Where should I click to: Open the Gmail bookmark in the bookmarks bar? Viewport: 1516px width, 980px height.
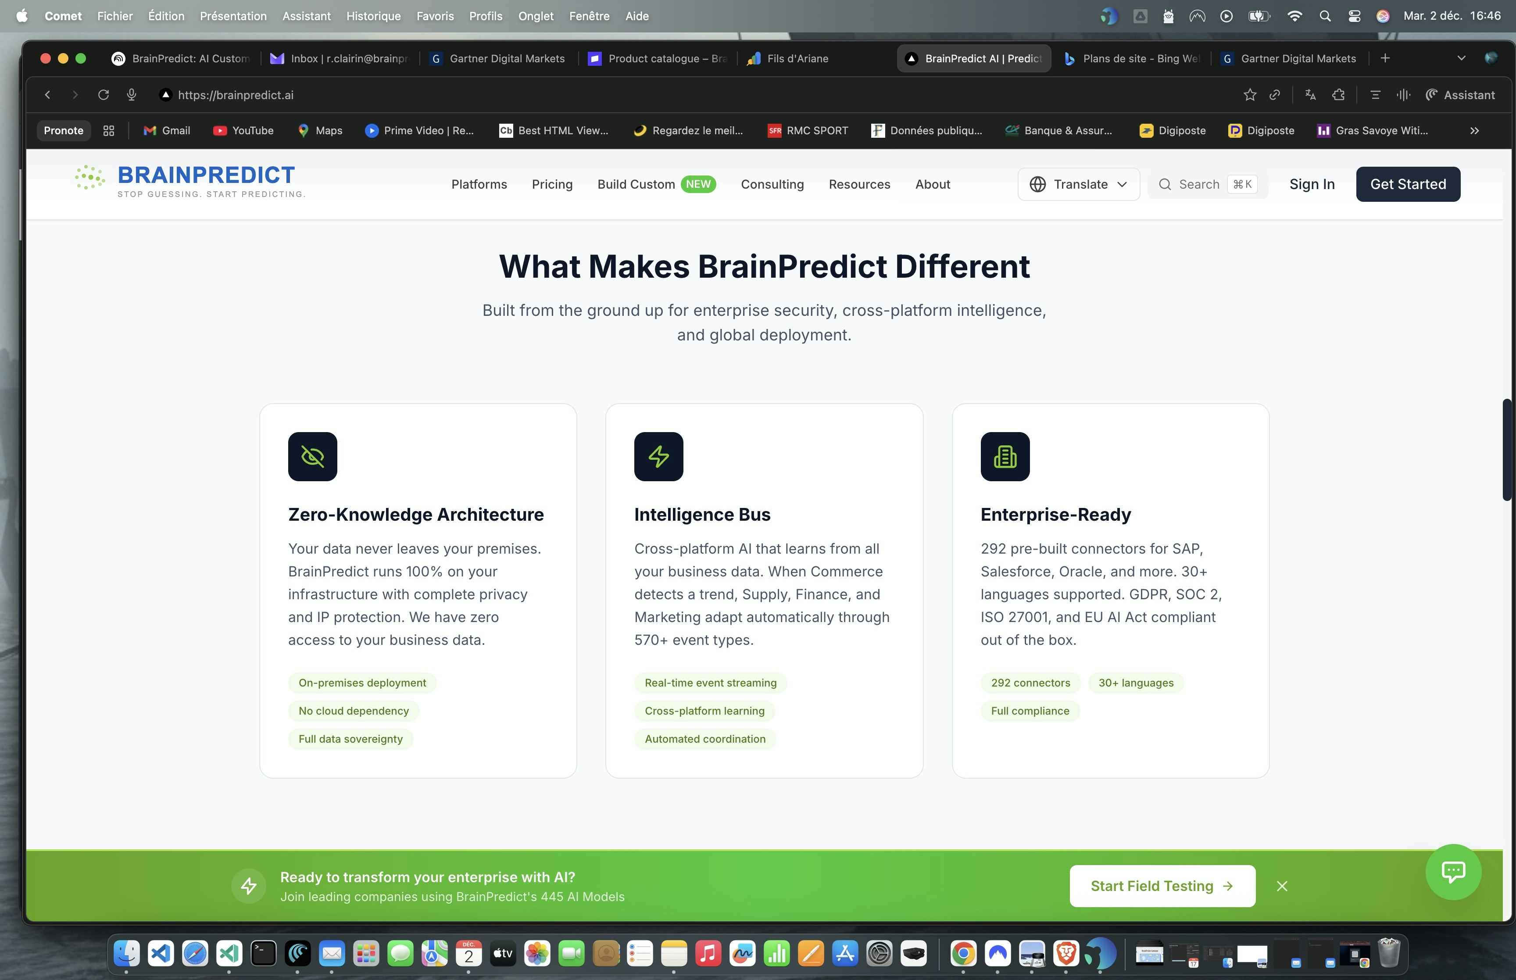click(167, 130)
